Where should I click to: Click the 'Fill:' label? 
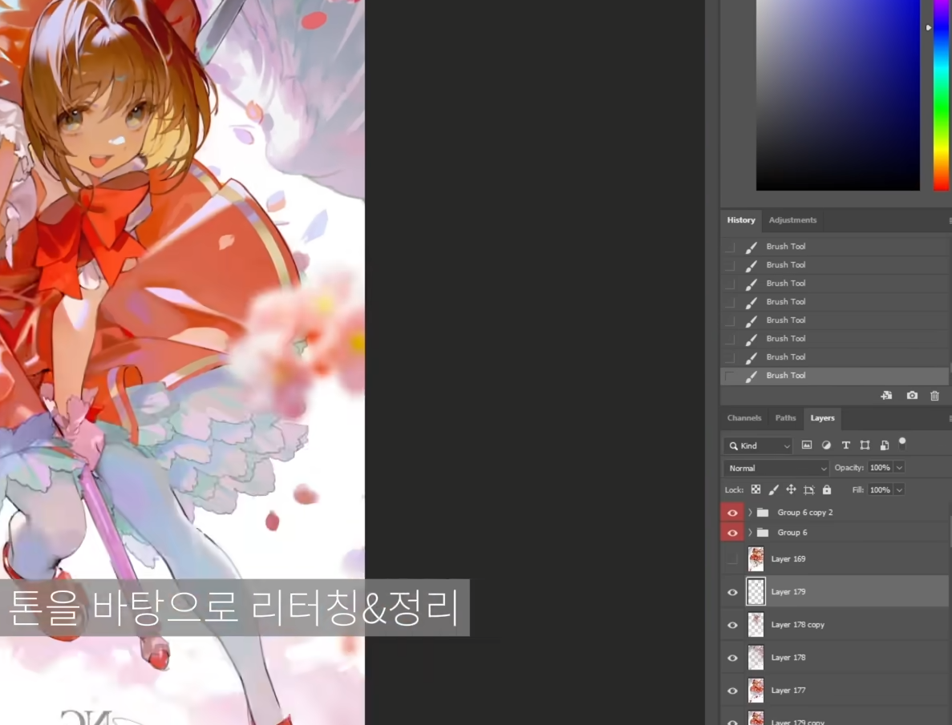pyautogui.click(x=858, y=490)
